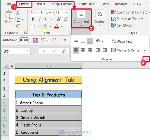Open the Fill Color dropdown arrow
Image resolution: width=150 pixels, height=140 pixels.
click(x=51, y=26)
